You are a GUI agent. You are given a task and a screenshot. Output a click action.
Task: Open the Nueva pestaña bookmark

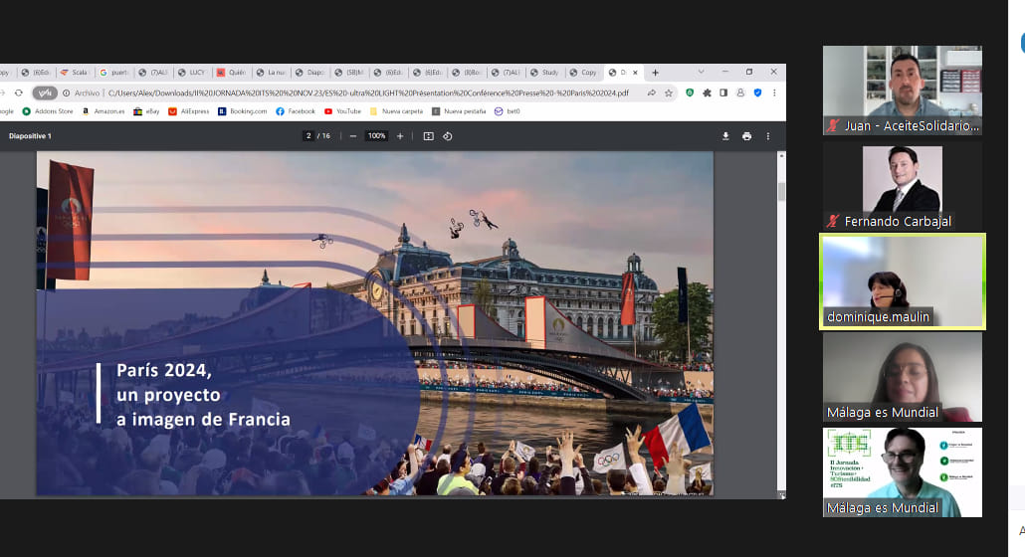pos(459,111)
